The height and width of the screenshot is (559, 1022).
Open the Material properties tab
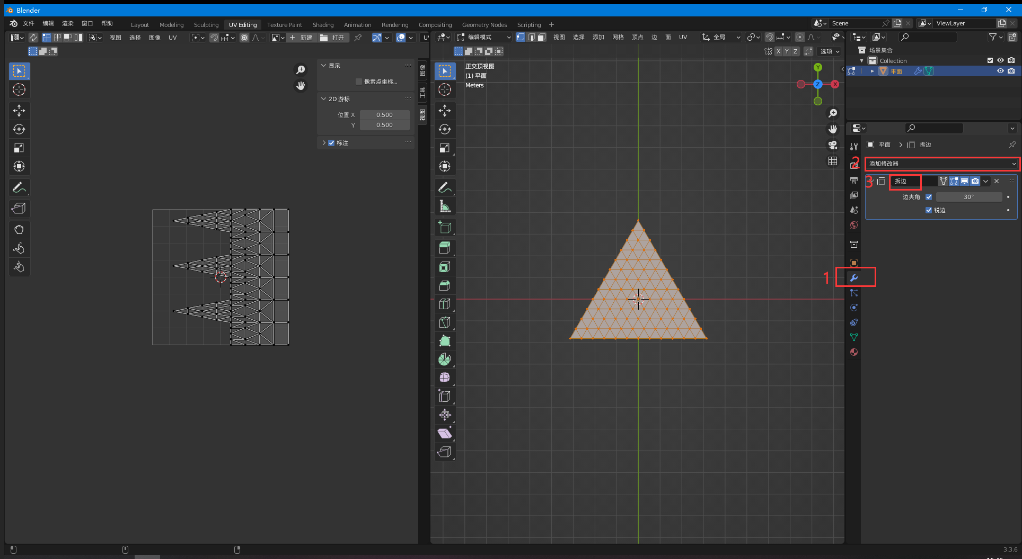[x=854, y=352]
